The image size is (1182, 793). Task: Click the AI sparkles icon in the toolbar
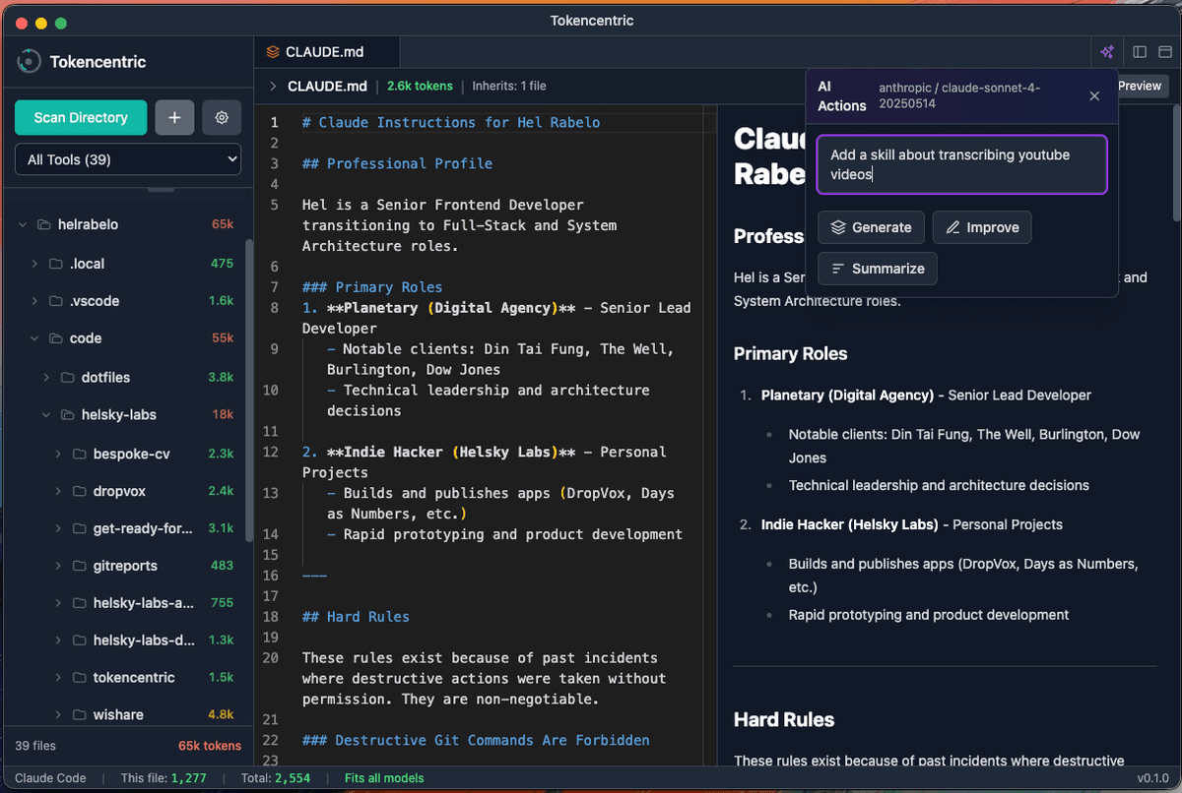click(x=1107, y=51)
